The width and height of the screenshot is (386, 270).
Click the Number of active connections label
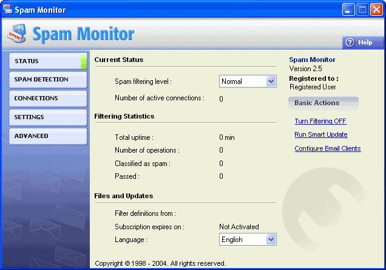point(160,98)
